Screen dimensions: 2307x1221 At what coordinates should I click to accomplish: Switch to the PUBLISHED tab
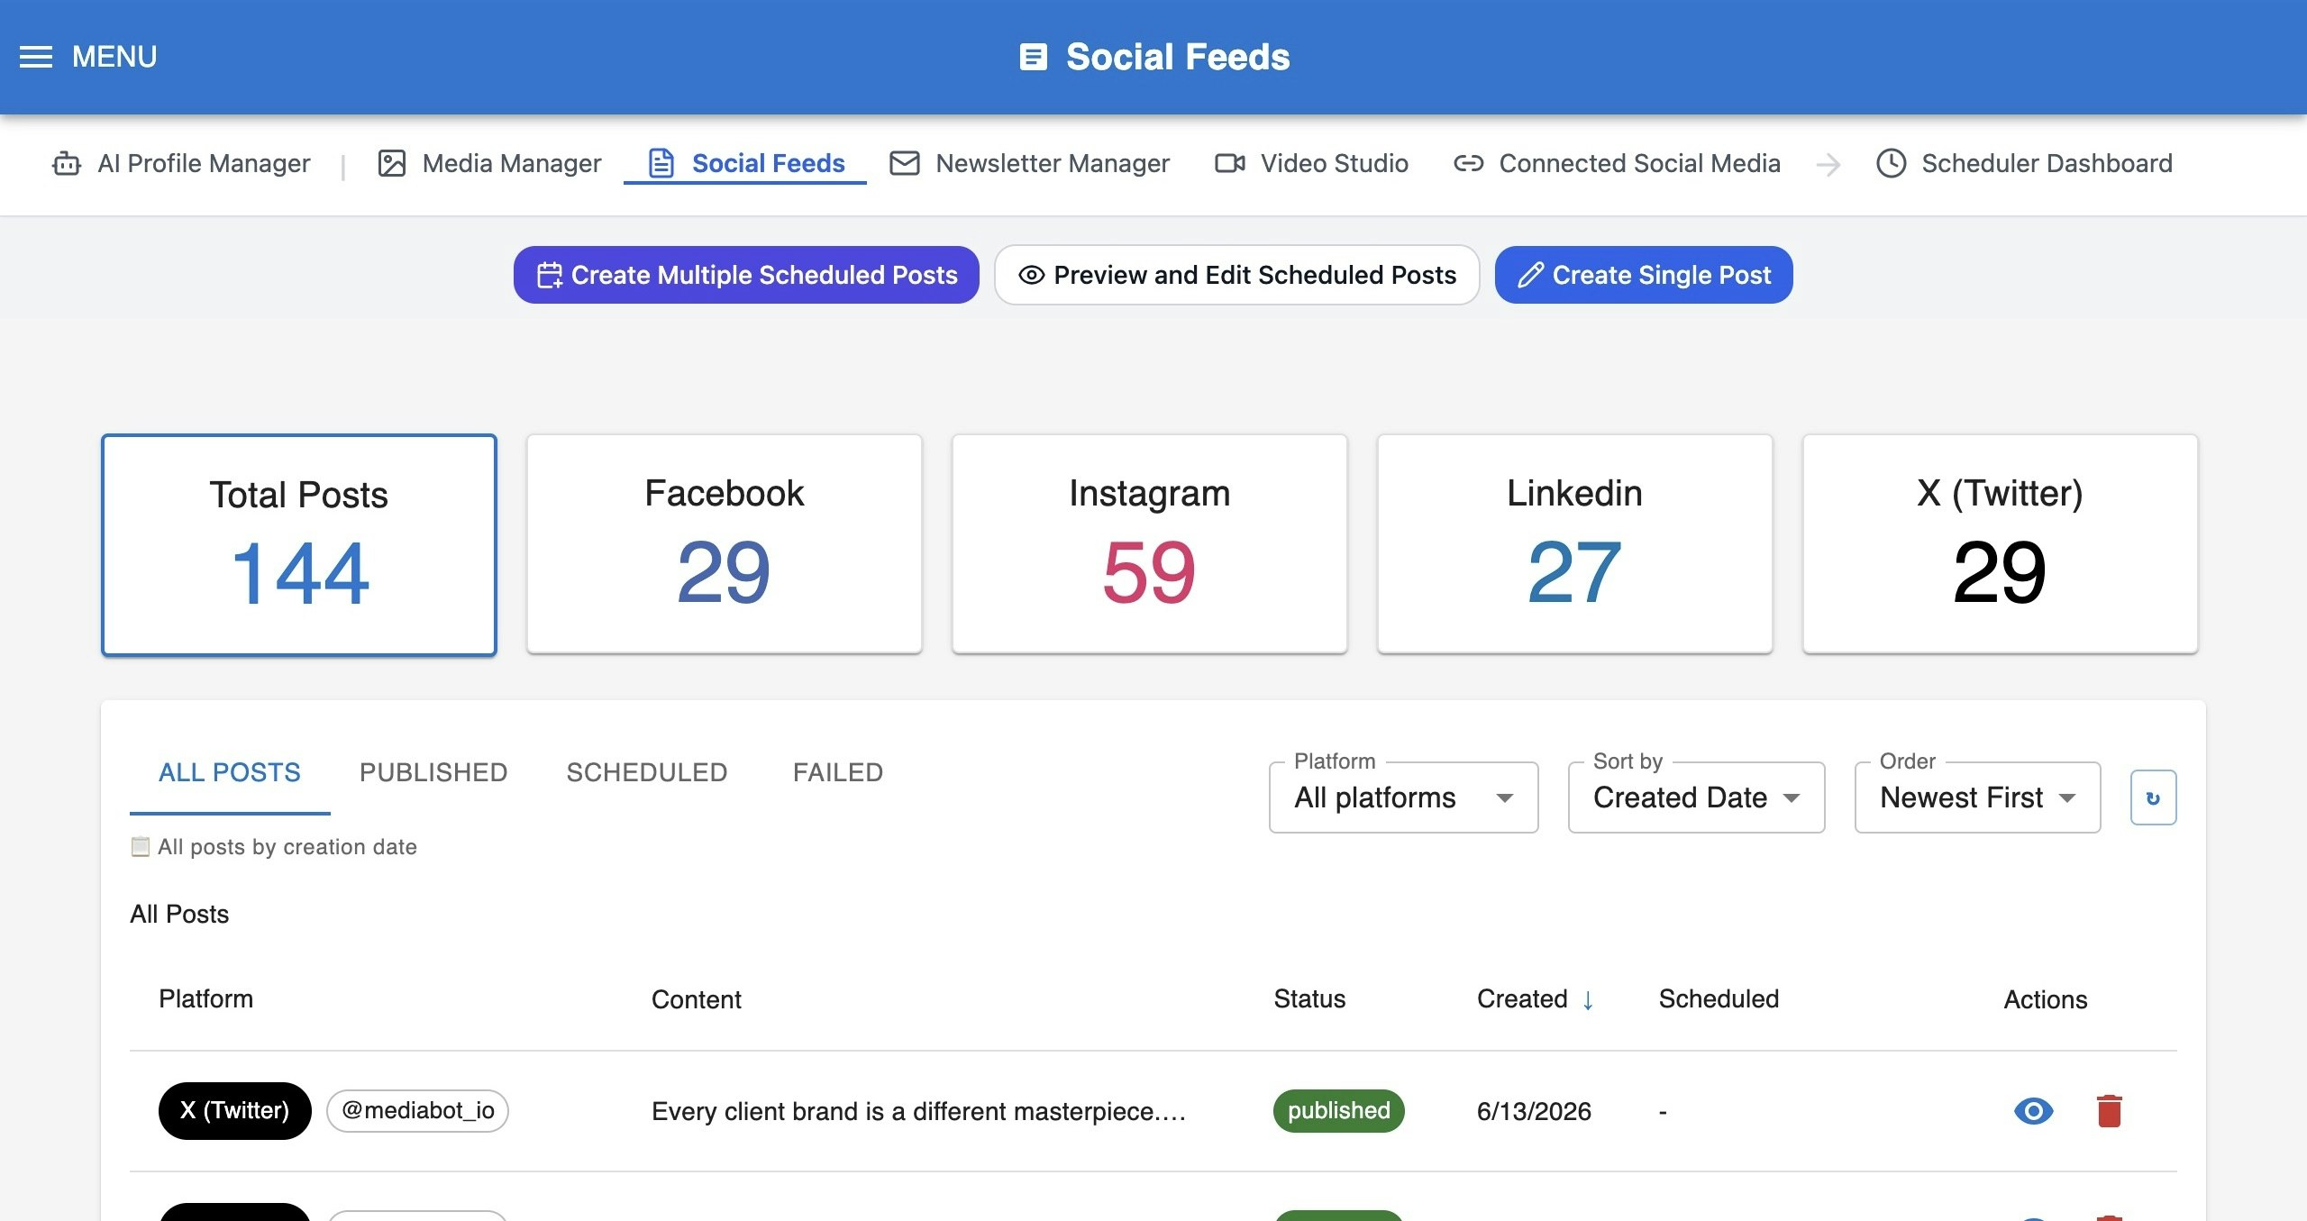tap(433, 772)
